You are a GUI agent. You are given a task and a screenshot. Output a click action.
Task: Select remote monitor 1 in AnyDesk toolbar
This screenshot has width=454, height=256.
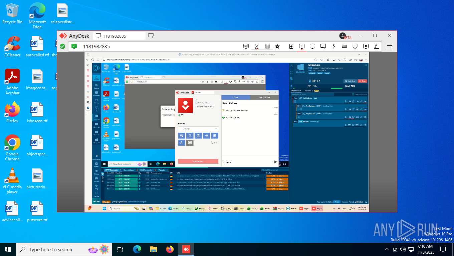(x=301, y=46)
